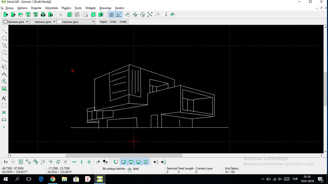Open Windows Start menu
The height and width of the screenshot is (184, 328).
click(6, 179)
